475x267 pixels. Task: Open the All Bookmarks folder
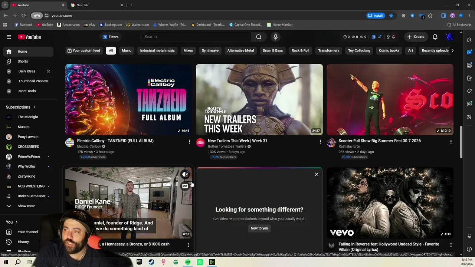click(x=459, y=25)
